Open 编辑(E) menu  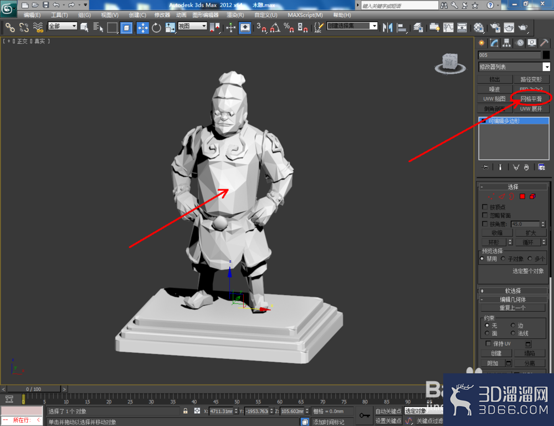tap(32, 15)
